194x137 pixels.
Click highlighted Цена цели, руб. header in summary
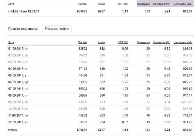183,4
